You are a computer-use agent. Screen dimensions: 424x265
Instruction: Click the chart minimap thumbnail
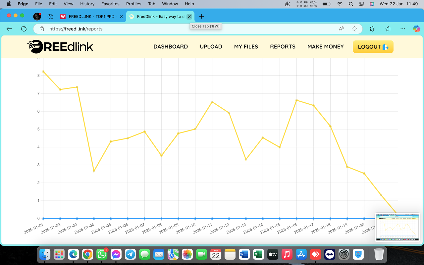[x=397, y=227]
